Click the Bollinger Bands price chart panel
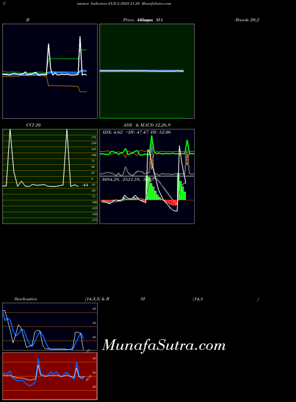This screenshot has width=296, height=402. point(50,71)
